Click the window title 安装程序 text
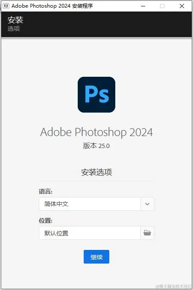This screenshot has width=193, height=290. point(82,6)
